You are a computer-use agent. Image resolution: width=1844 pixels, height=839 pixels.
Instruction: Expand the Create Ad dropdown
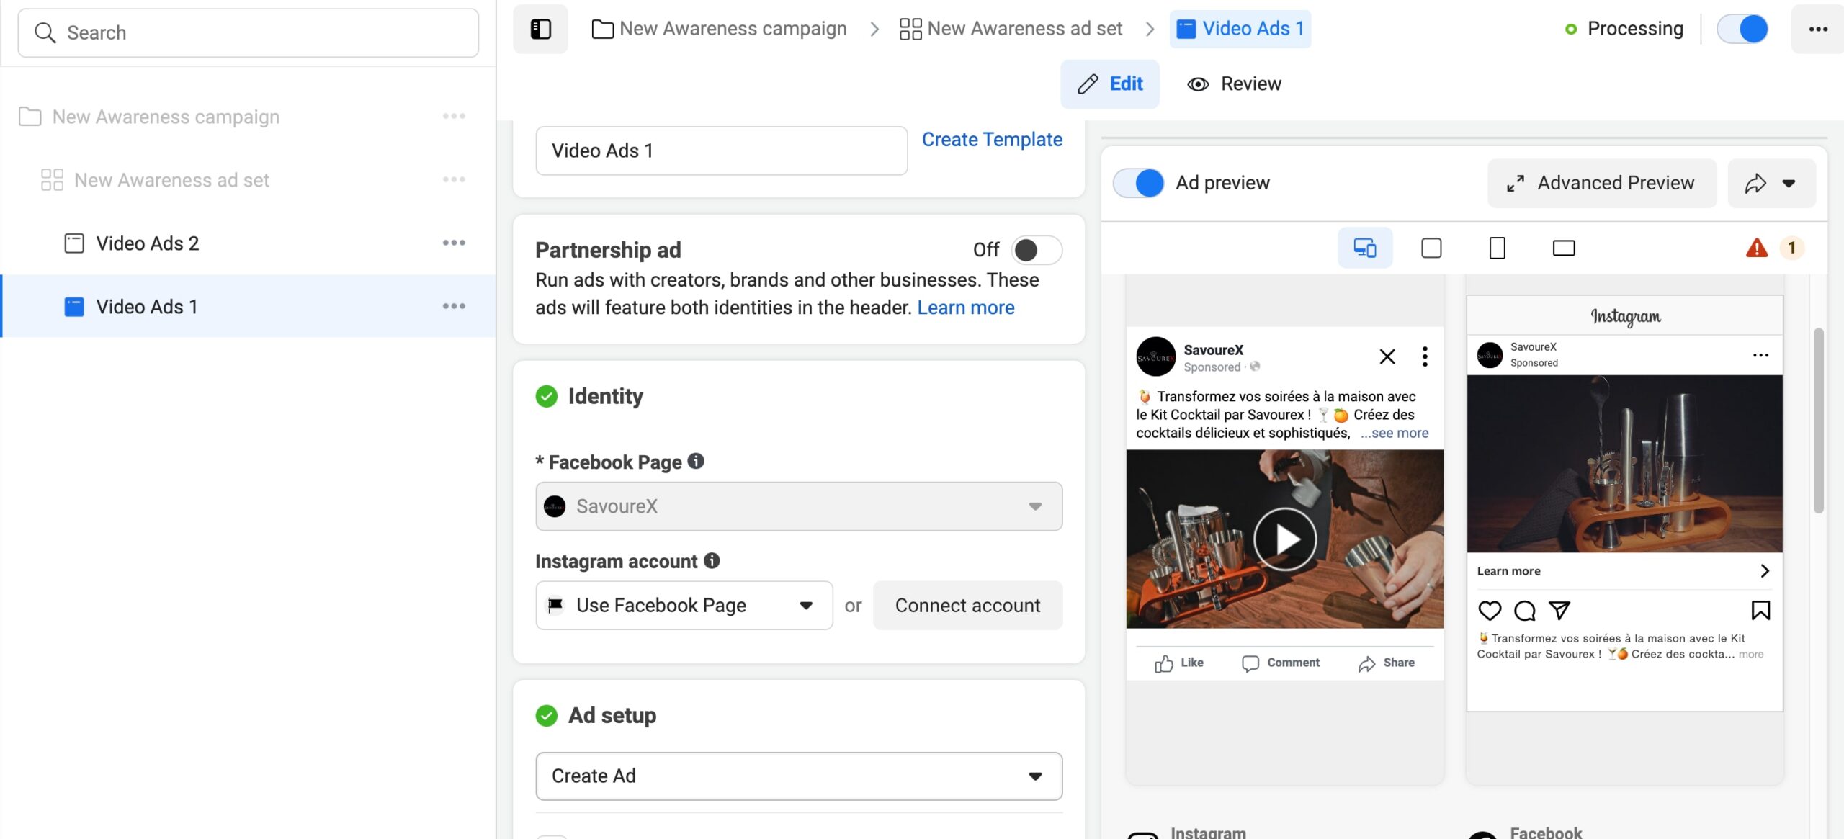pos(799,776)
